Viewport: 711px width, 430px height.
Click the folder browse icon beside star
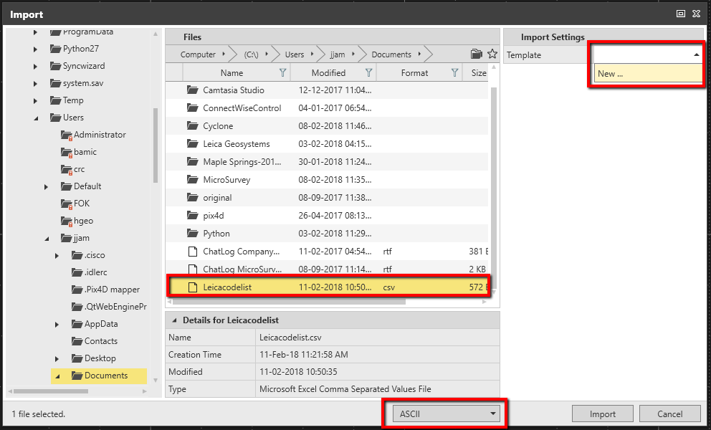tap(477, 54)
